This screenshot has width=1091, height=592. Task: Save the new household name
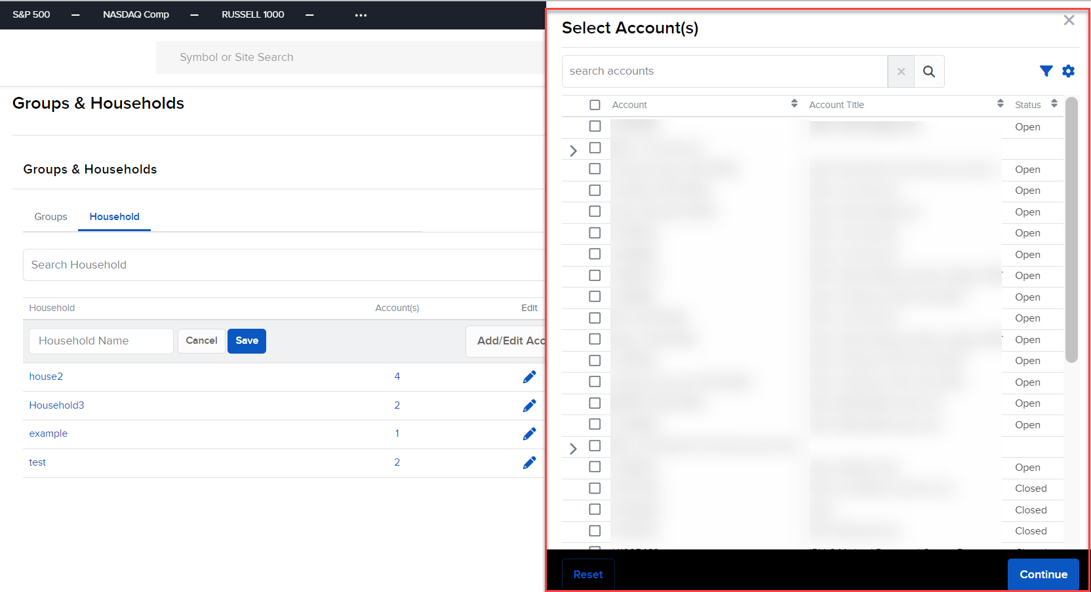click(x=247, y=341)
